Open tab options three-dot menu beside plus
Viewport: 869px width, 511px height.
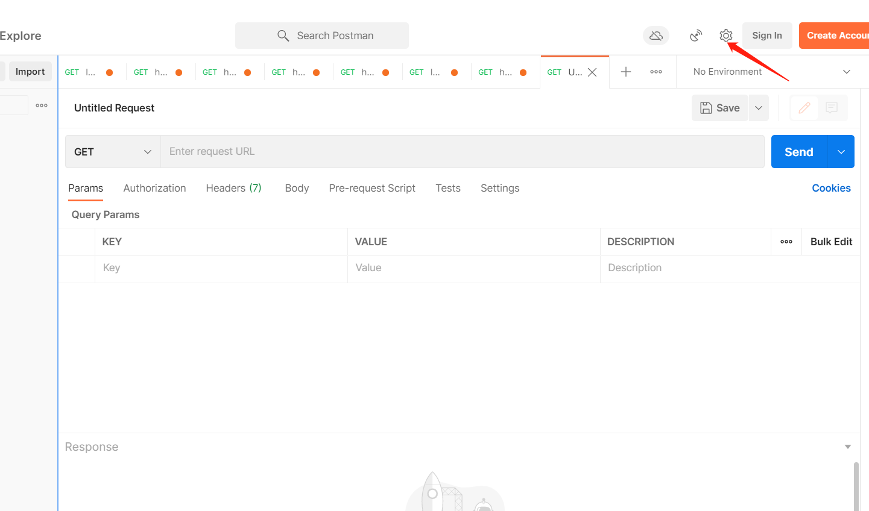click(656, 72)
